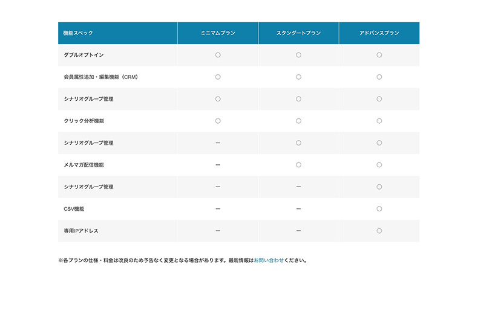Click the 専用IPアドレス row label
The image size is (478, 311).
click(80, 231)
